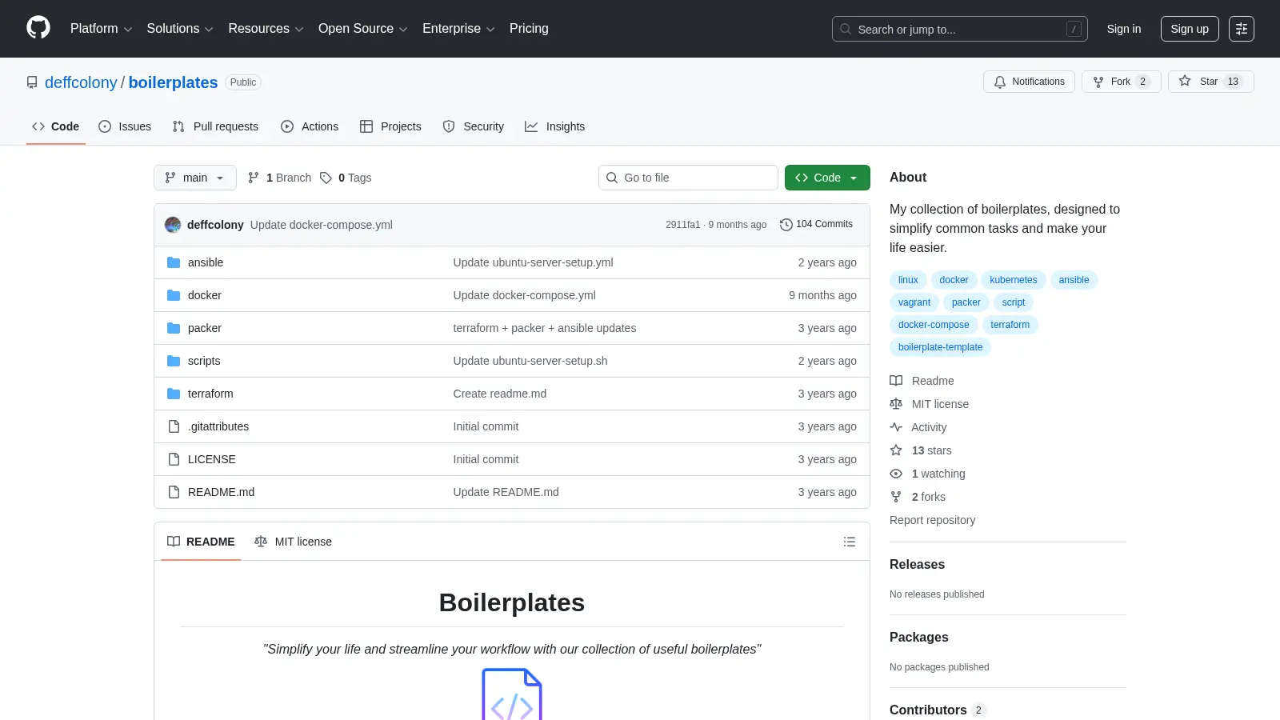Open the docker folder icon

click(174, 295)
